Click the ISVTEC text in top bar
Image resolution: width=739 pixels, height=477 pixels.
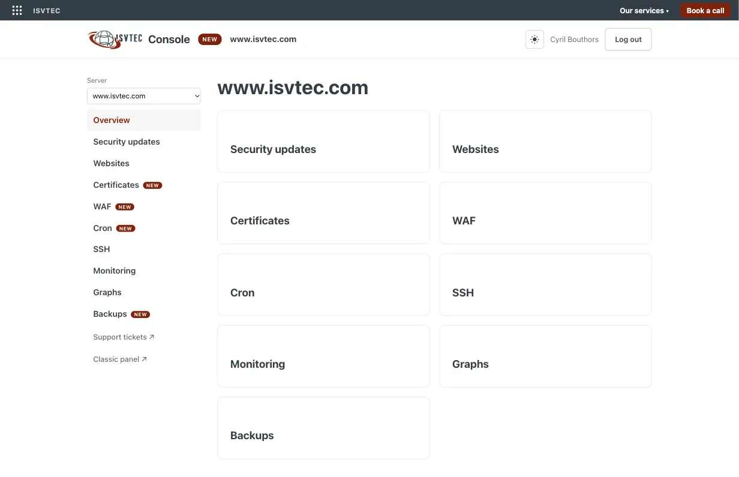[47, 11]
